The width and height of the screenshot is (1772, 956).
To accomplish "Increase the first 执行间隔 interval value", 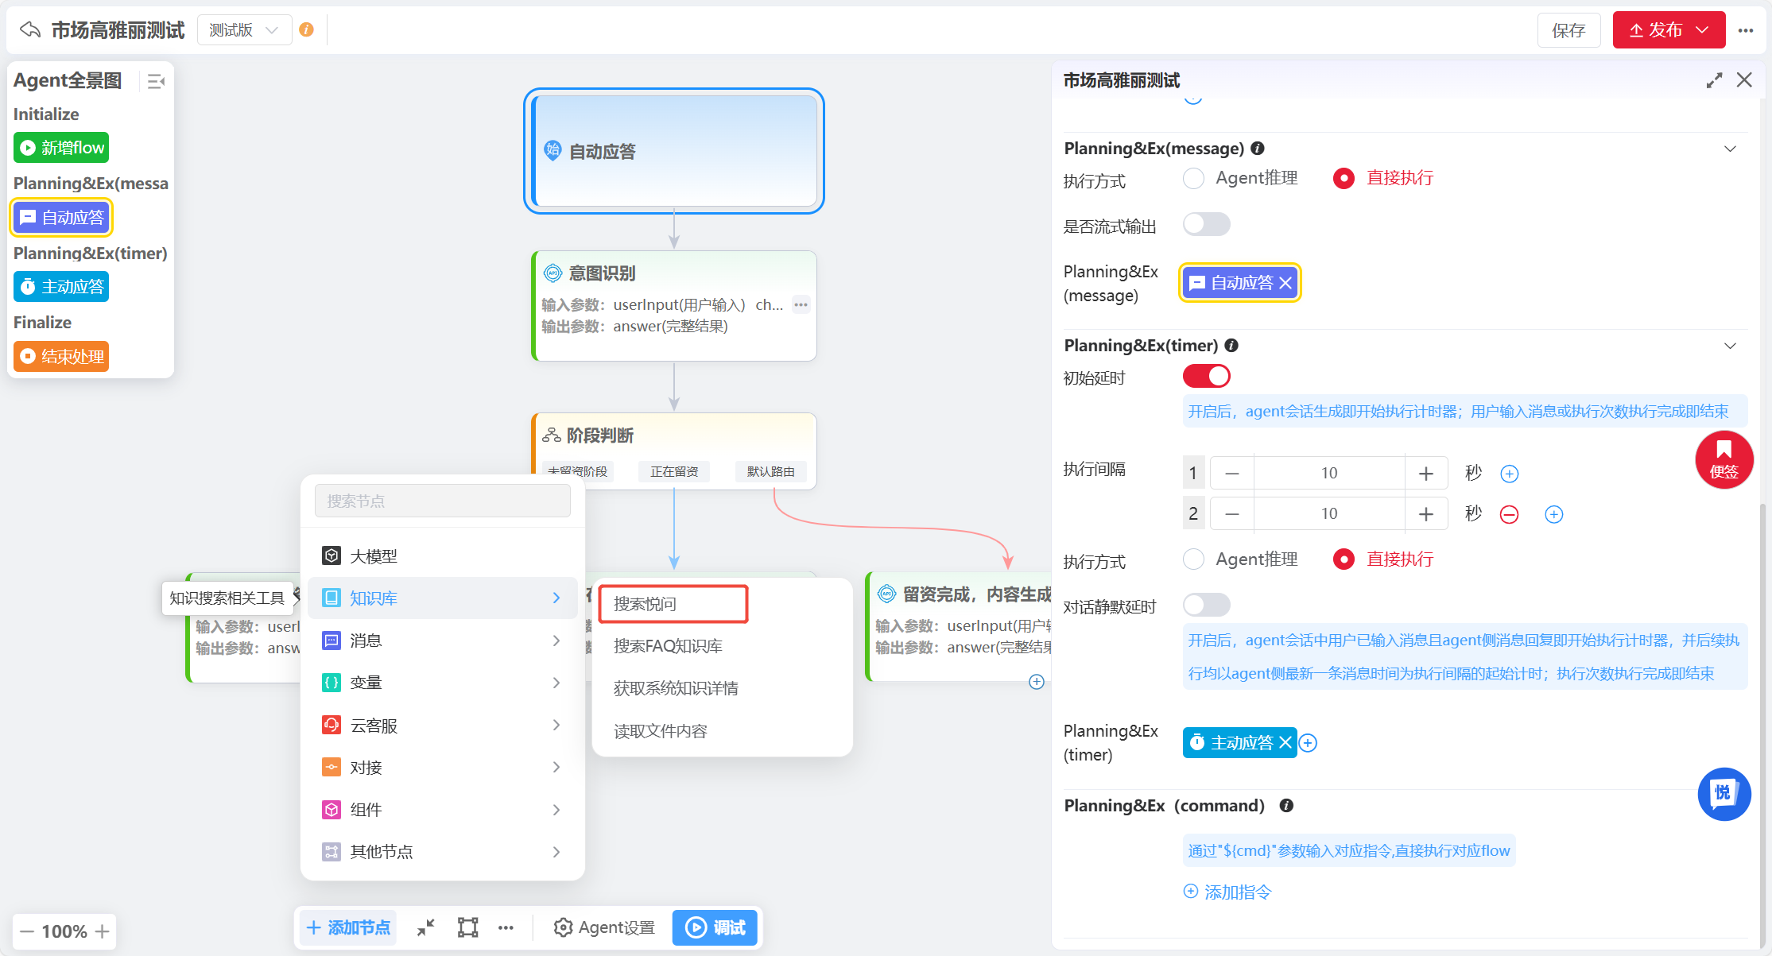I will point(1427,472).
